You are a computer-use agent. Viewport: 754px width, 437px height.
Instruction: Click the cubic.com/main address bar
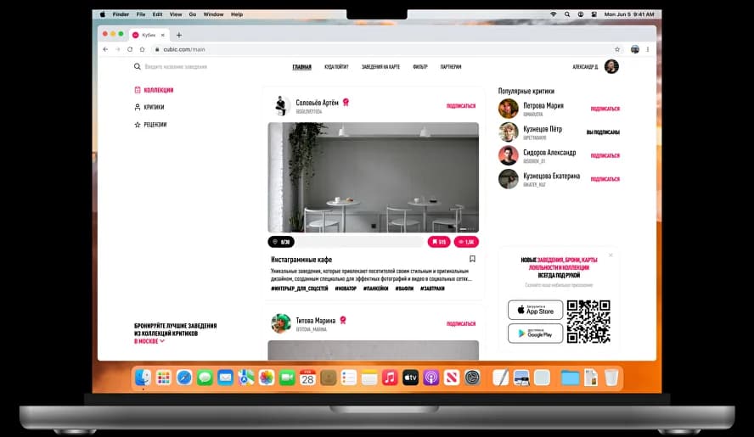coord(382,49)
